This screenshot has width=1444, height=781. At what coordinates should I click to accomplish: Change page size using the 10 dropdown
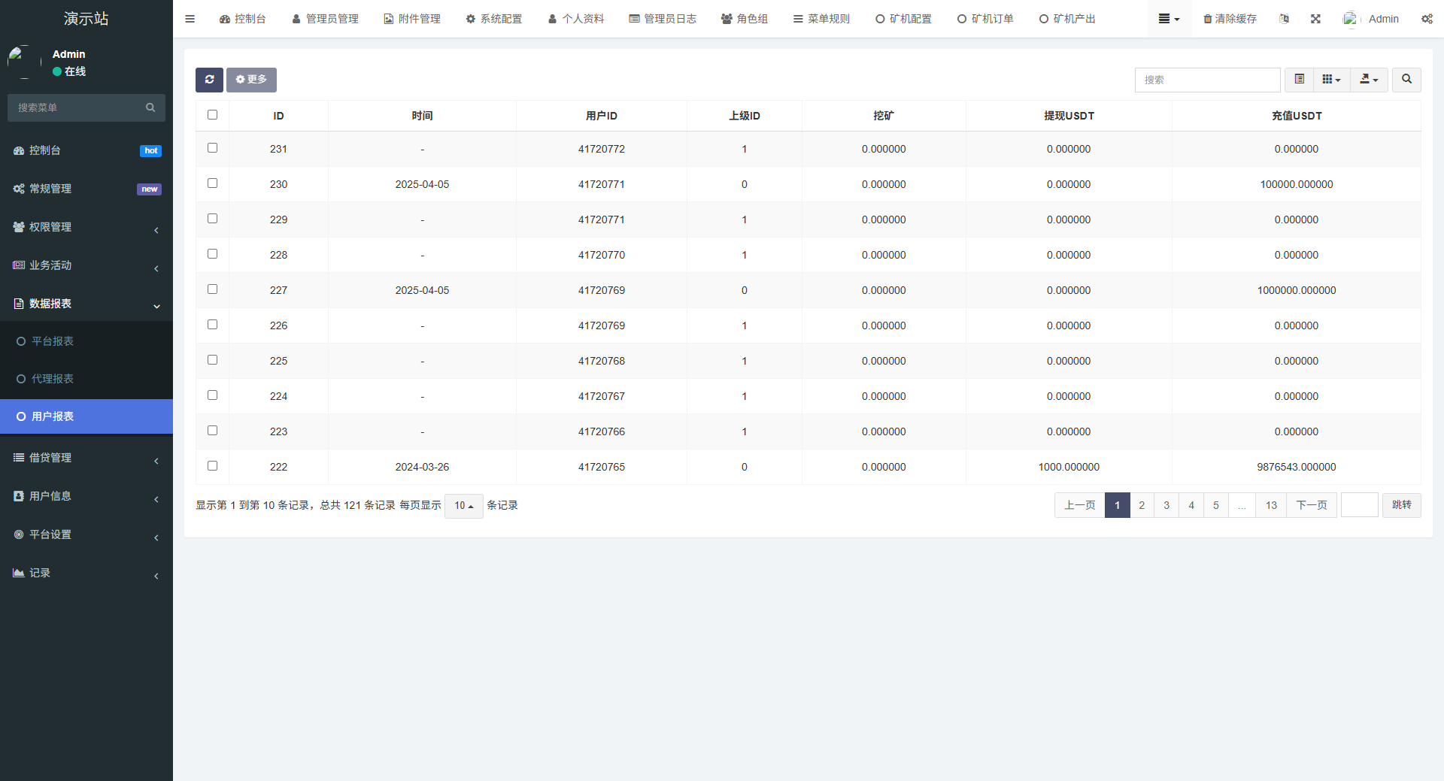463,506
